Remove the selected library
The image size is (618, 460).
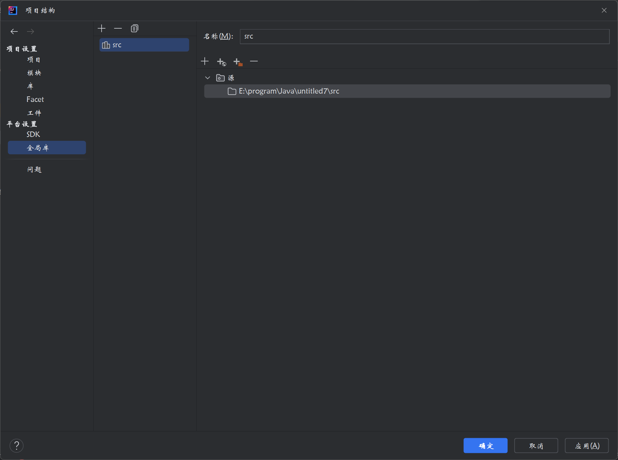pos(118,28)
